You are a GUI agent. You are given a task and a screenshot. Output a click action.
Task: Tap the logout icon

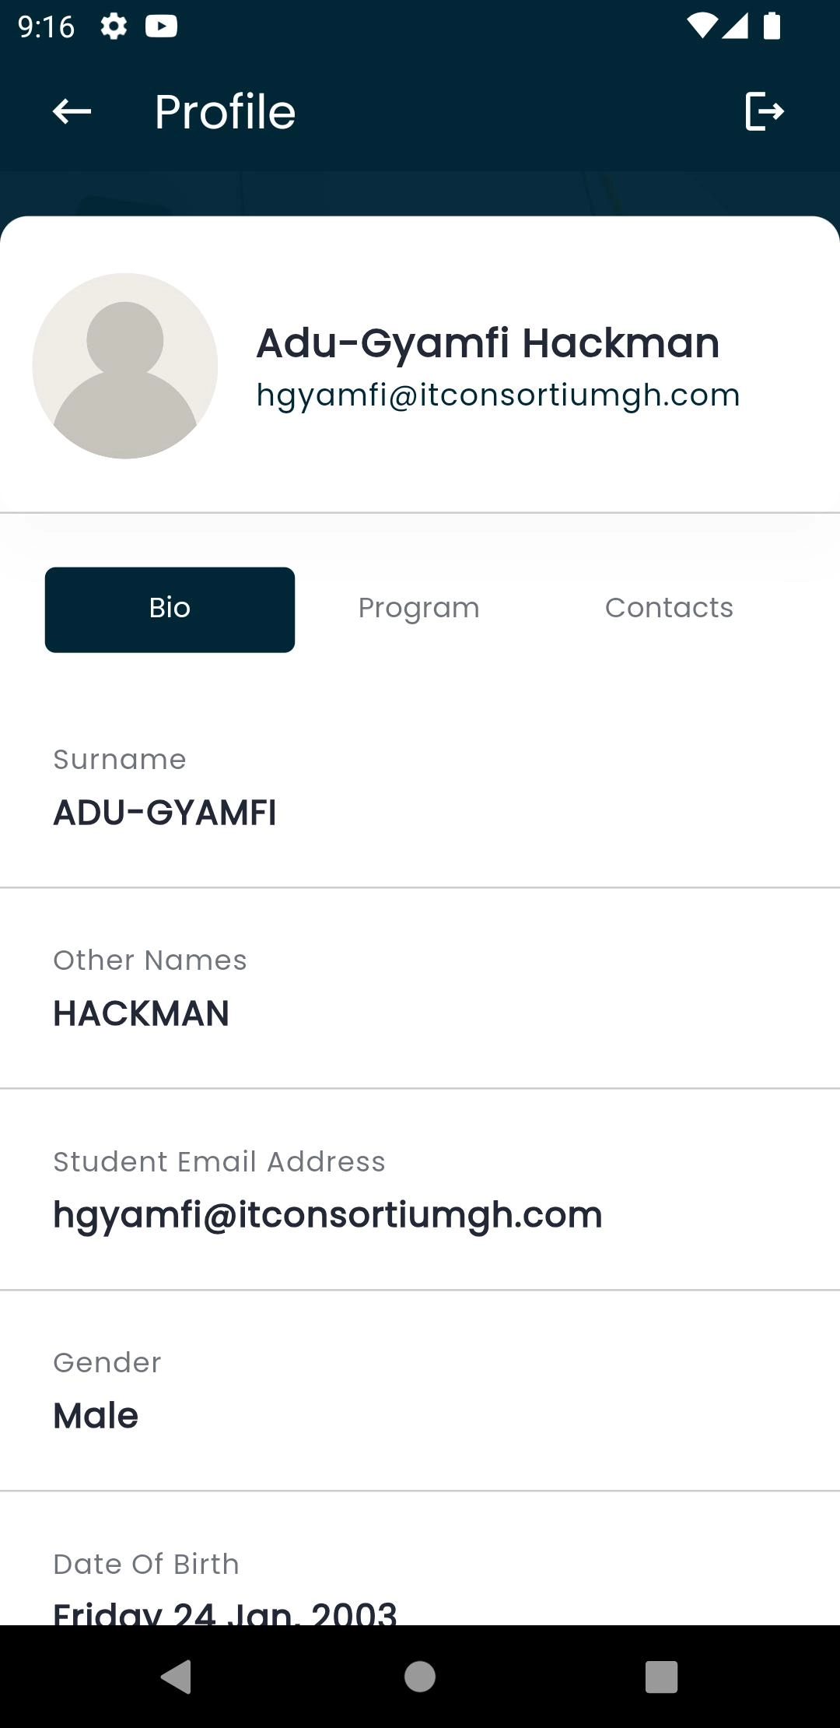tap(764, 111)
